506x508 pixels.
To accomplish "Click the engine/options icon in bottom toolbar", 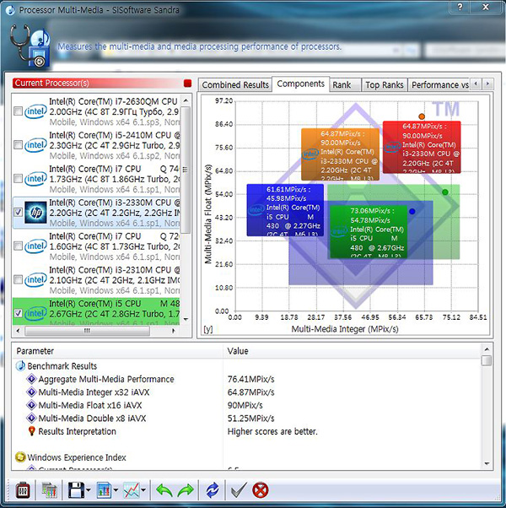I will (23, 490).
